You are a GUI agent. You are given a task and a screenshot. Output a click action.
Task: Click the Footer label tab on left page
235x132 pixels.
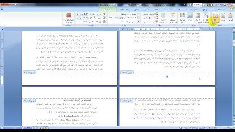[29, 72]
